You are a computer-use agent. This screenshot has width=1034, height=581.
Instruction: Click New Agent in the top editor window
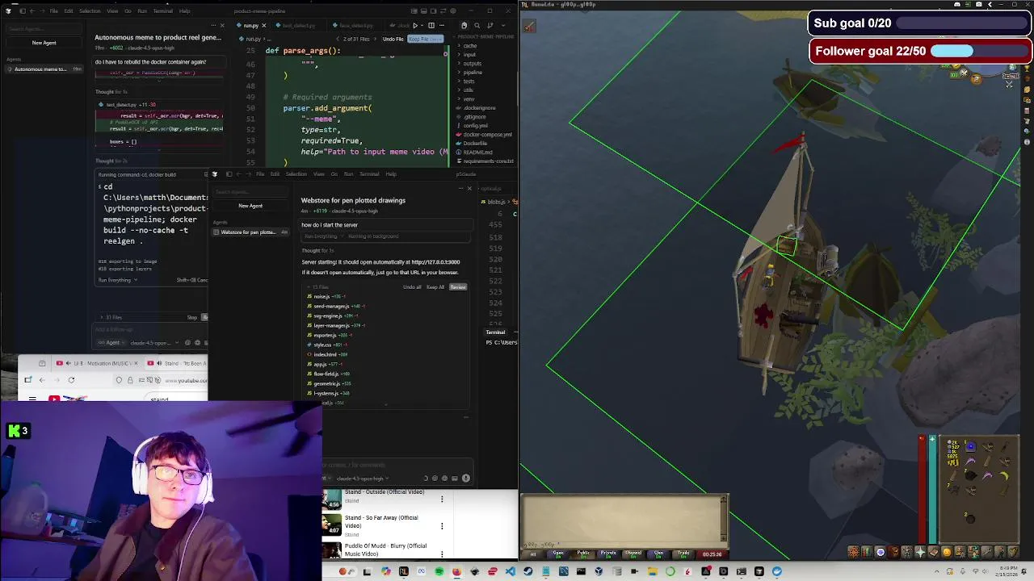pyautogui.click(x=44, y=43)
